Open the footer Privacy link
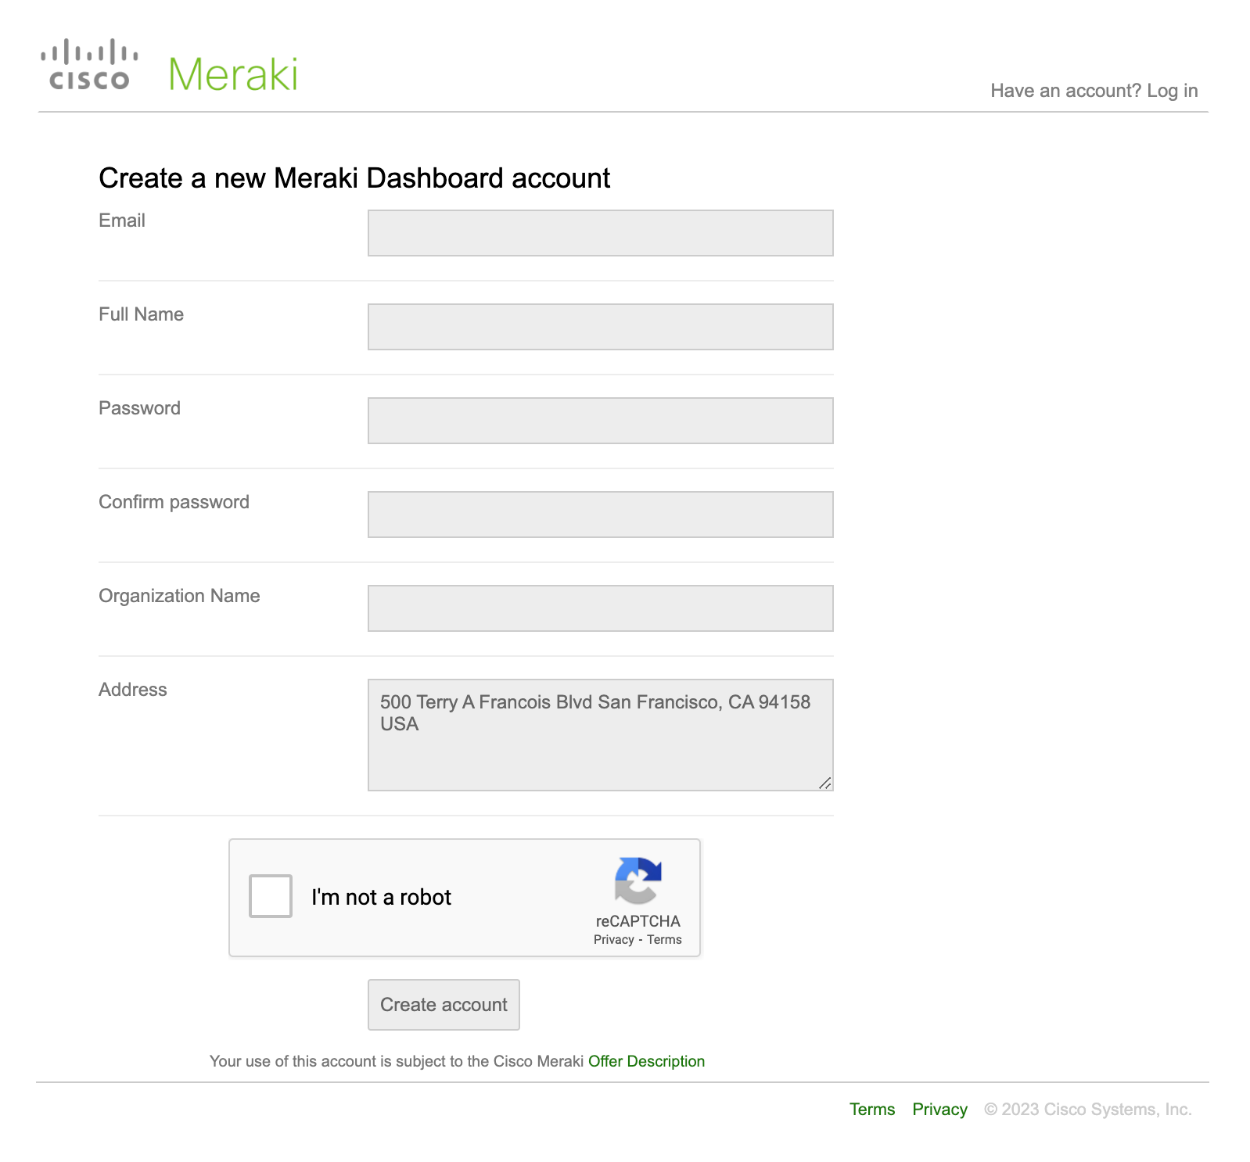Image resolution: width=1250 pixels, height=1162 pixels. (x=939, y=1110)
